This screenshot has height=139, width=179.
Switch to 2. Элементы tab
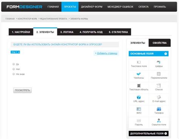coord(45,32)
